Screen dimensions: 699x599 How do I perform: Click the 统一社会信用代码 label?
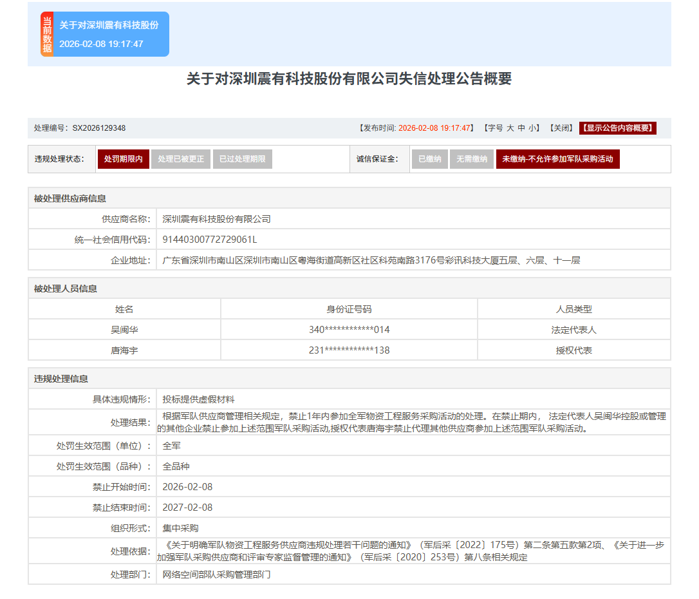113,240
